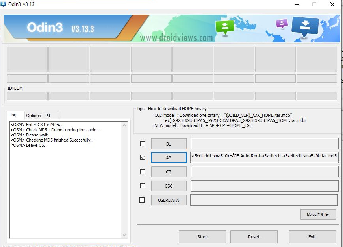Click the green download icon in banner
The width and height of the screenshot is (343, 247).
(224, 27)
